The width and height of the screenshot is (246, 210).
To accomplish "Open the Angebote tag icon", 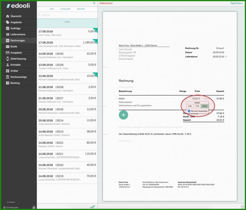I will 8,22.
